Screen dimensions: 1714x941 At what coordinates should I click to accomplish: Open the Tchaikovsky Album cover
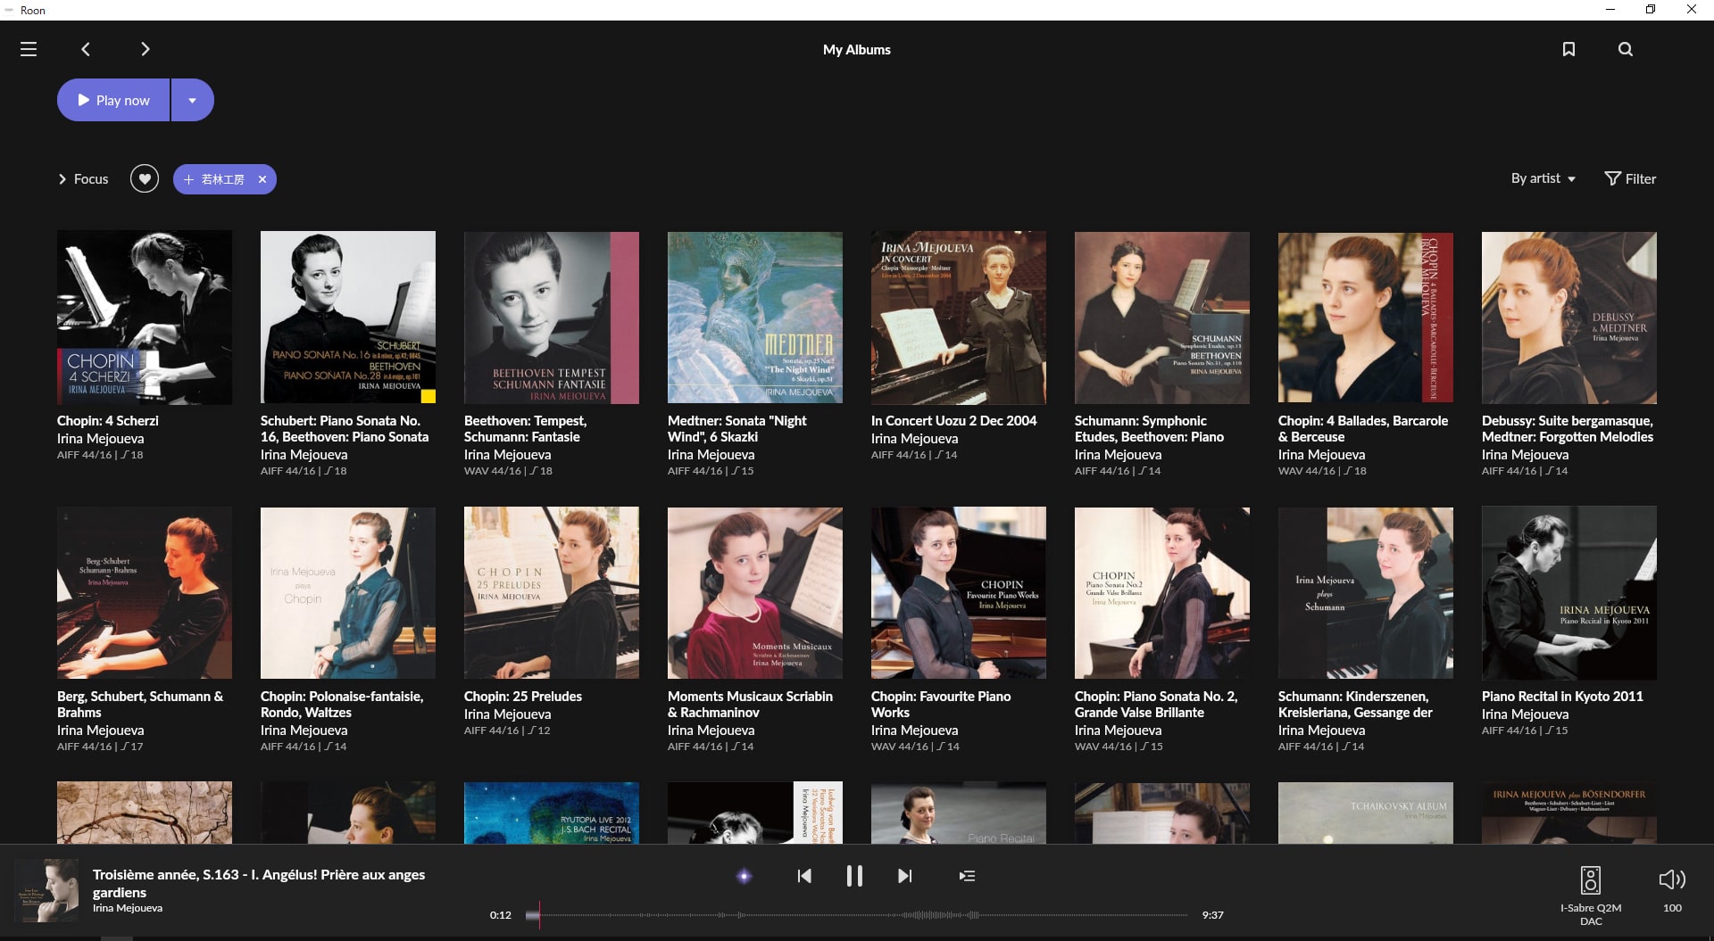(x=1366, y=813)
